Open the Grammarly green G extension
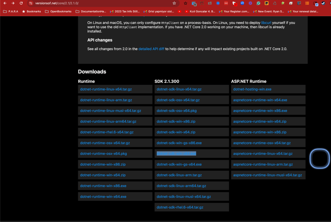331x222 pixels. tap(258, 3)
